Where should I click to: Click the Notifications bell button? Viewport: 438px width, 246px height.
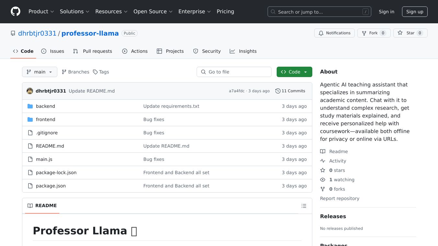334,33
